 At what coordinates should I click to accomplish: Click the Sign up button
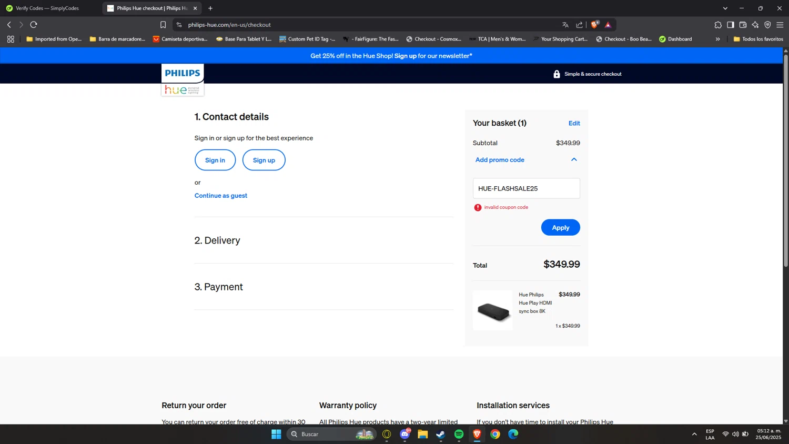click(264, 160)
